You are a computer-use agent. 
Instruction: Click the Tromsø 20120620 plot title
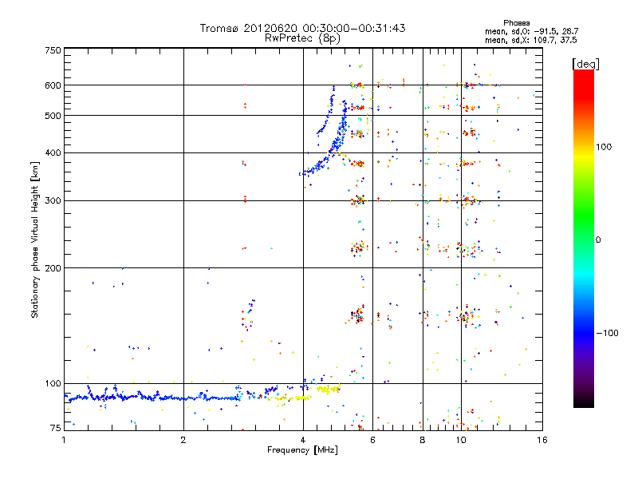[302, 28]
